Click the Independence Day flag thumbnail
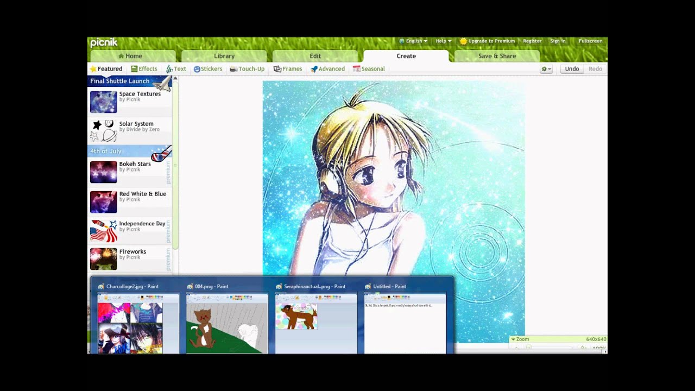The width and height of the screenshot is (695, 391). click(x=103, y=231)
